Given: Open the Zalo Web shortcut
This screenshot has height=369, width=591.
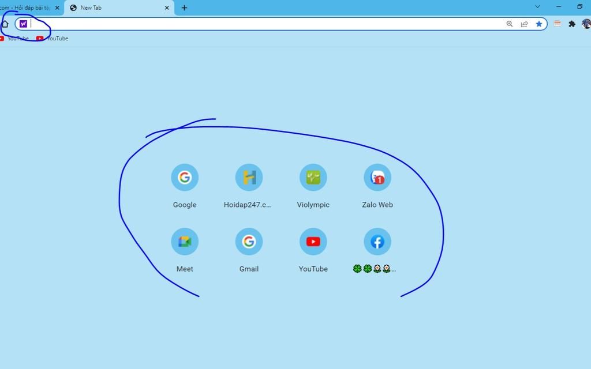Looking at the screenshot, I should click(377, 178).
